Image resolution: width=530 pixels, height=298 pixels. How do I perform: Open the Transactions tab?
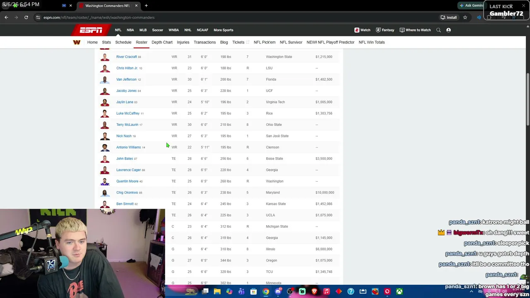click(205, 42)
